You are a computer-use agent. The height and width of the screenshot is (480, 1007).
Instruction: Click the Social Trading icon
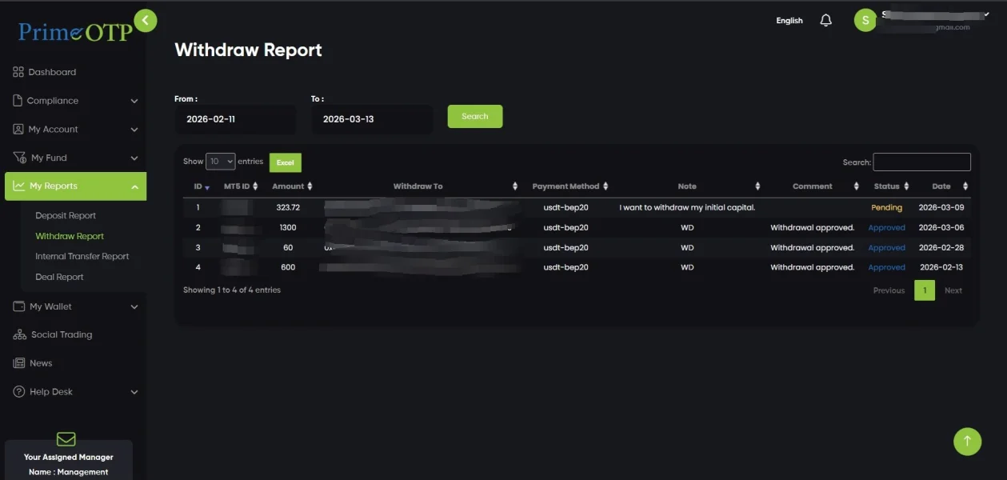[x=19, y=334]
